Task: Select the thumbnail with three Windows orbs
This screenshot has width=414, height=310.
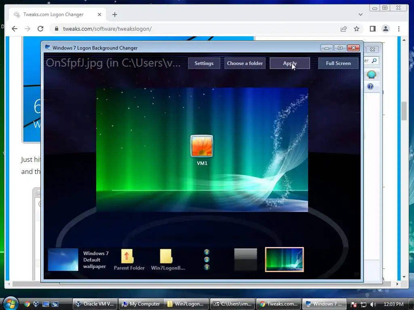Action: pos(207,260)
